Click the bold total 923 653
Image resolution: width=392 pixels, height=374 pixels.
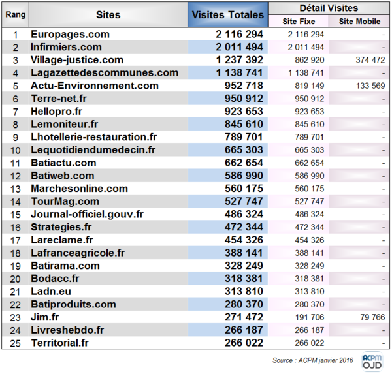244,112
